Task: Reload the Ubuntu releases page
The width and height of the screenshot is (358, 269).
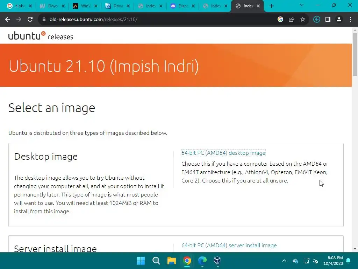Action: pyautogui.click(x=30, y=20)
